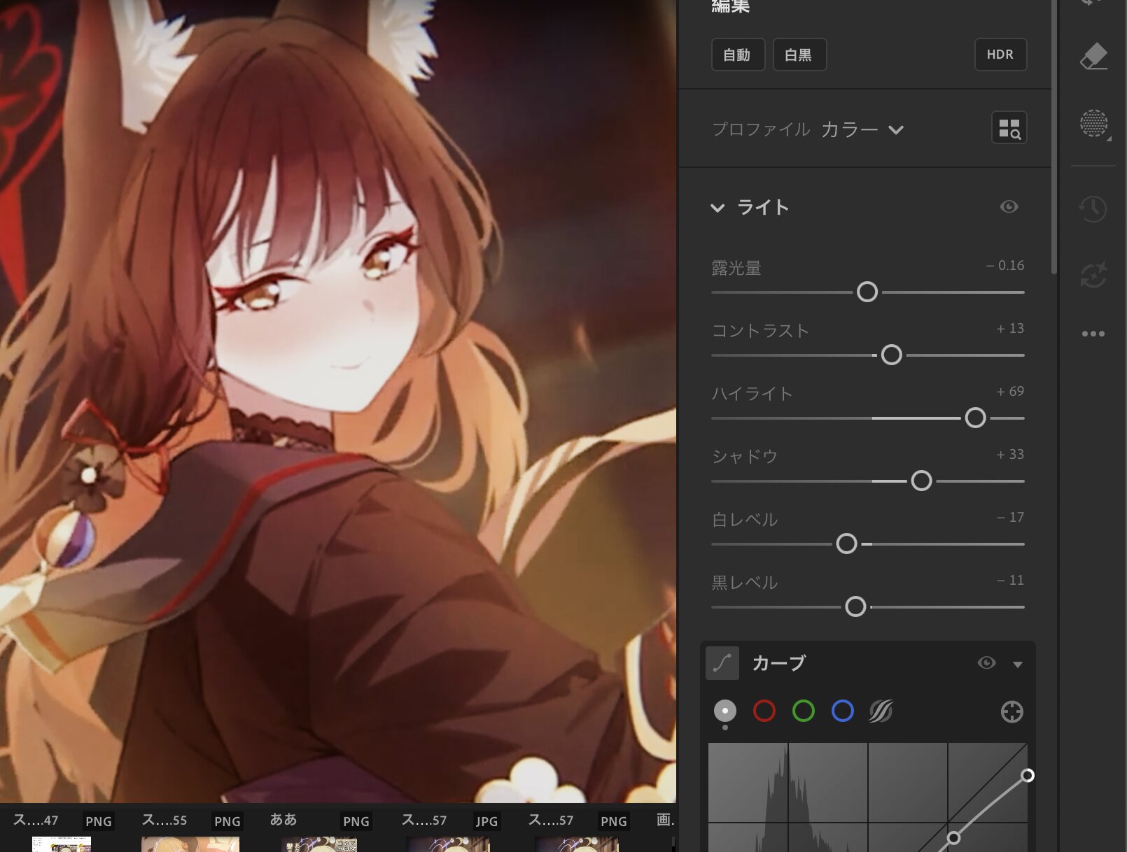The height and width of the screenshot is (852, 1127).
Task: Click the 白黒 black and white button
Action: pyautogui.click(x=799, y=55)
